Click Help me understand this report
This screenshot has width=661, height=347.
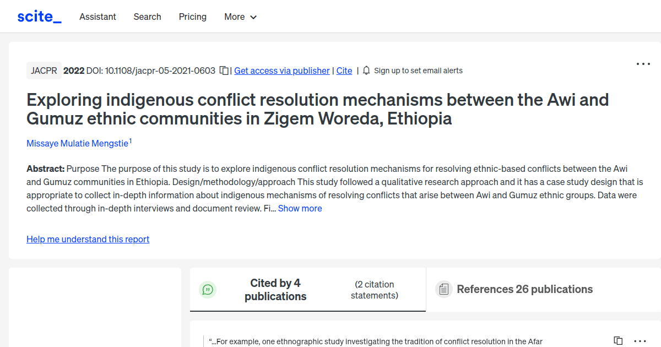click(88, 239)
